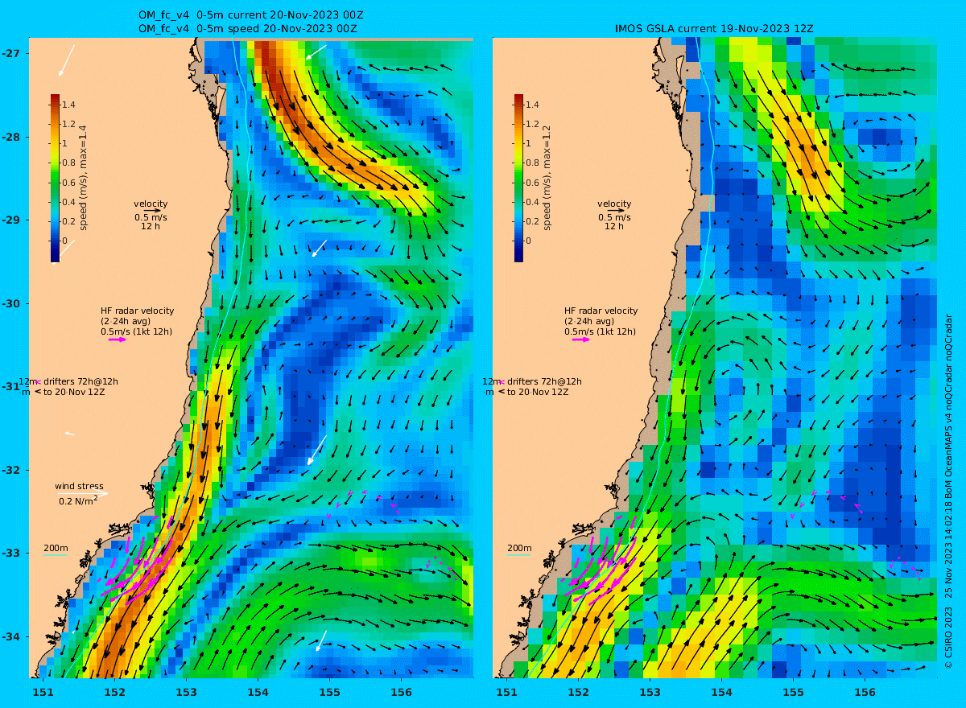The width and height of the screenshot is (966, 708).
Task: Click the 0.4 tick on the right colour bar
Action: (532, 202)
